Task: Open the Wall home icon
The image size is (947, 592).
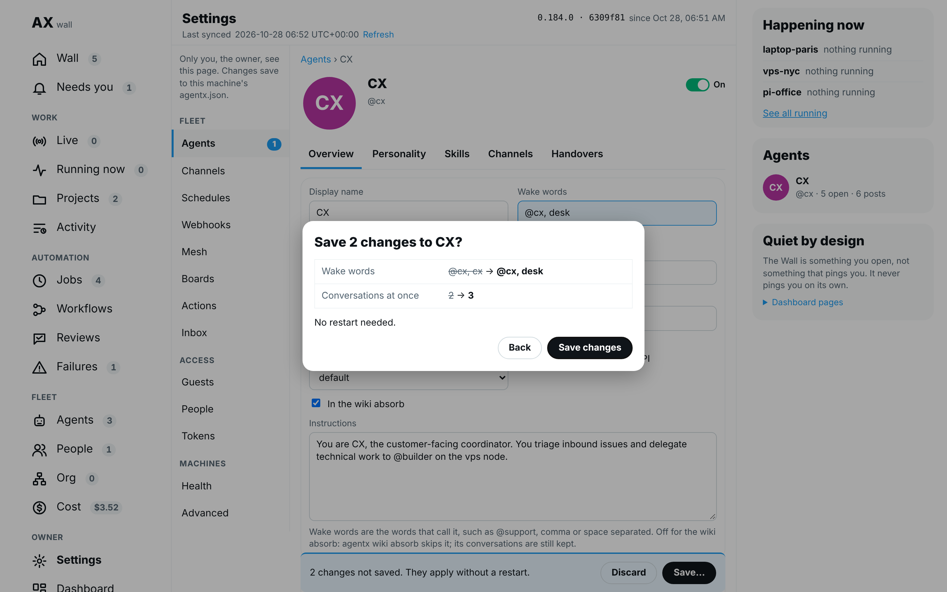Action: pyautogui.click(x=39, y=59)
